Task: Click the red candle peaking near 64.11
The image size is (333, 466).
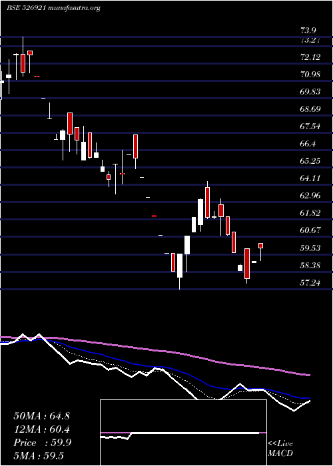Action: click(207, 202)
